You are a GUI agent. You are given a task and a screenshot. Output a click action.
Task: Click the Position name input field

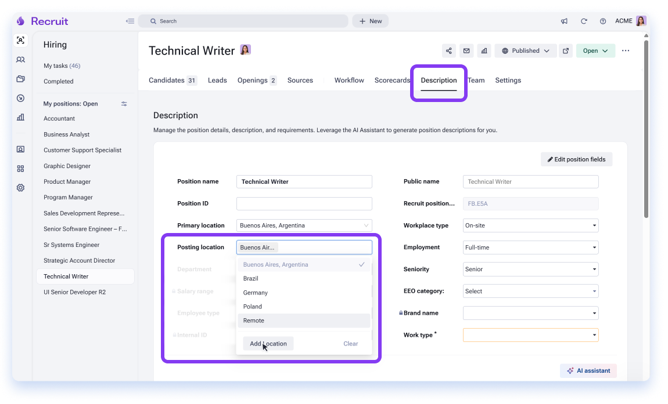click(x=304, y=181)
